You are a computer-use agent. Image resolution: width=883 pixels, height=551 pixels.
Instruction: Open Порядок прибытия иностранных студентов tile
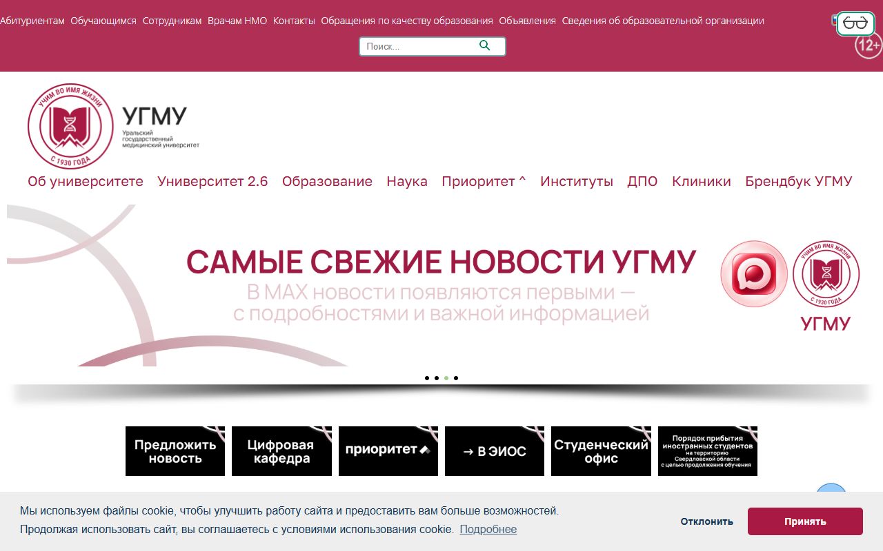pos(708,451)
